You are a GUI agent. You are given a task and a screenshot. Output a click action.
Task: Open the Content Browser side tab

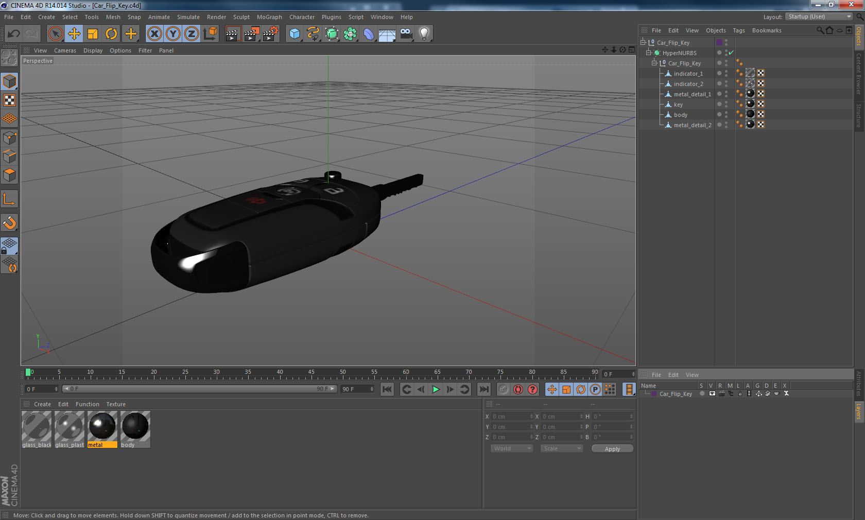[x=859, y=73]
